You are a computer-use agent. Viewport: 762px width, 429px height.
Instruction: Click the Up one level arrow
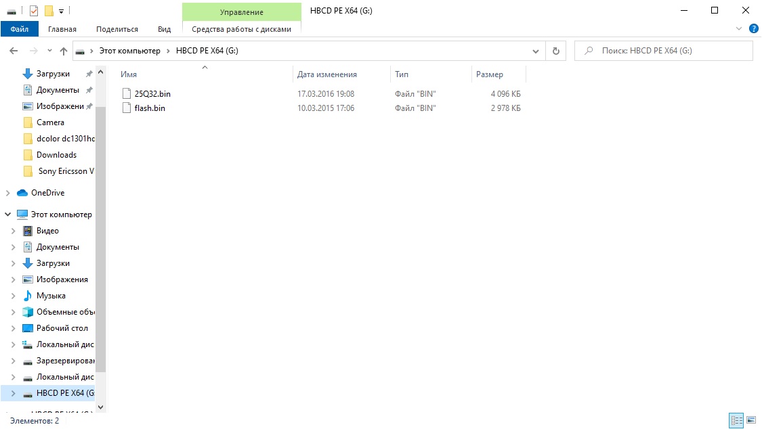pos(64,51)
